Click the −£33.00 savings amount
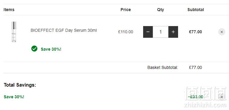Image resolution: width=229 pixels, height=110 pixels. tap(196, 97)
